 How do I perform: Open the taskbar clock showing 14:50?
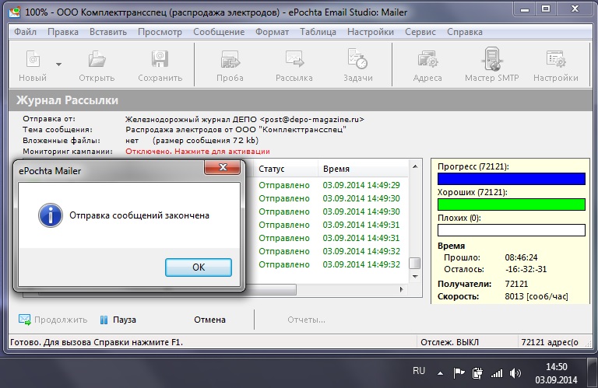[x=556, y=373]
